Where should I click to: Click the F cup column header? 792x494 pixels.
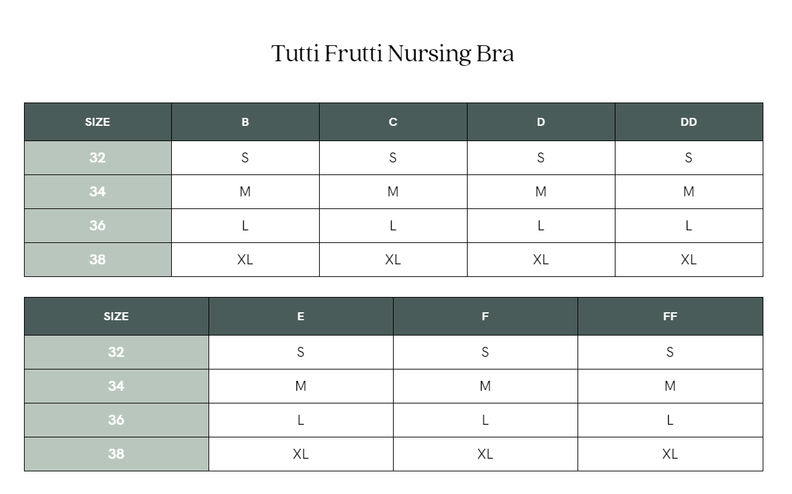coord(485,316)
